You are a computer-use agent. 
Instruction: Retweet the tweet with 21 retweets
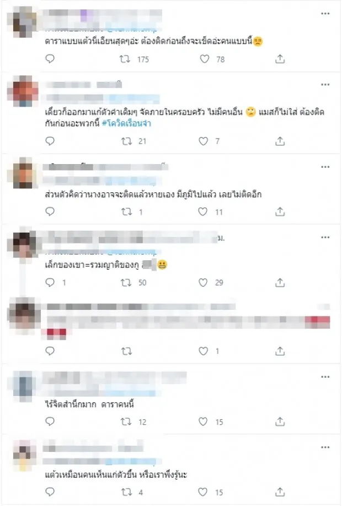[126, 141]
